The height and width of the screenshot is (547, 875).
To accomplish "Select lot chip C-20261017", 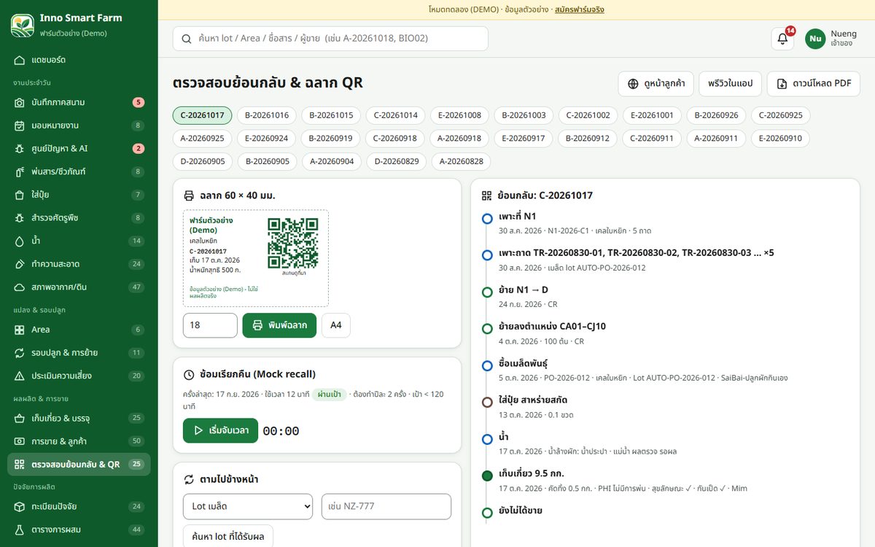I will coord(203,115).
